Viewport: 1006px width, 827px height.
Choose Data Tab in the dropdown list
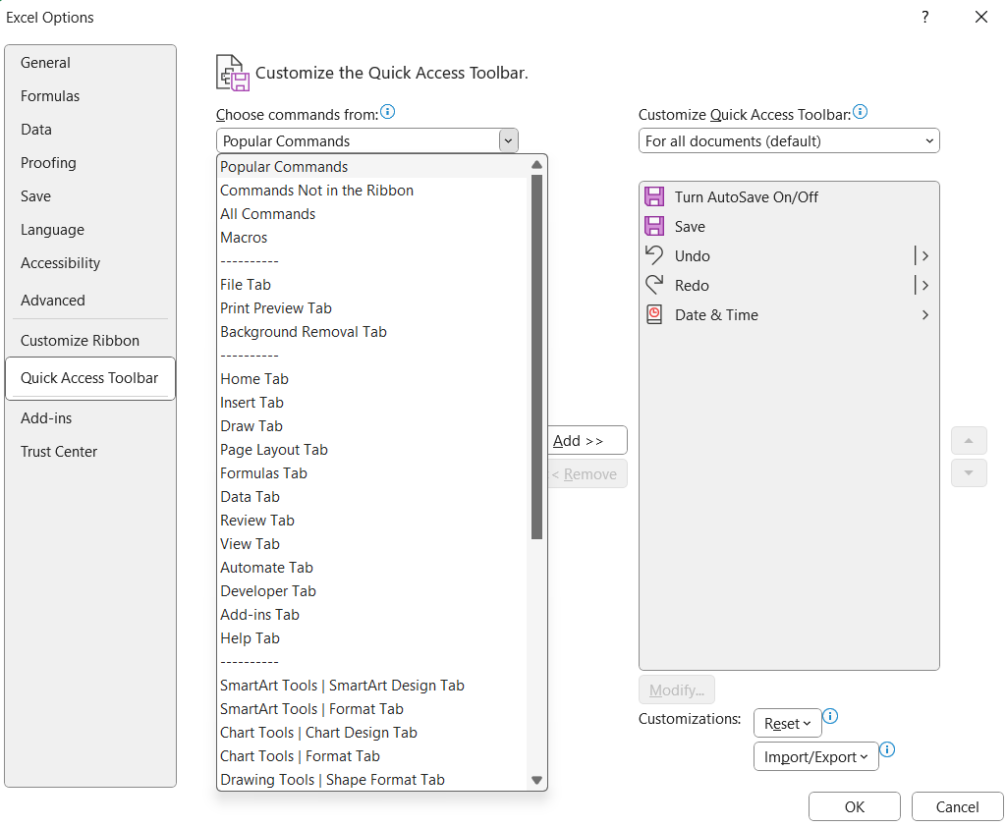[x=373, y=497]
